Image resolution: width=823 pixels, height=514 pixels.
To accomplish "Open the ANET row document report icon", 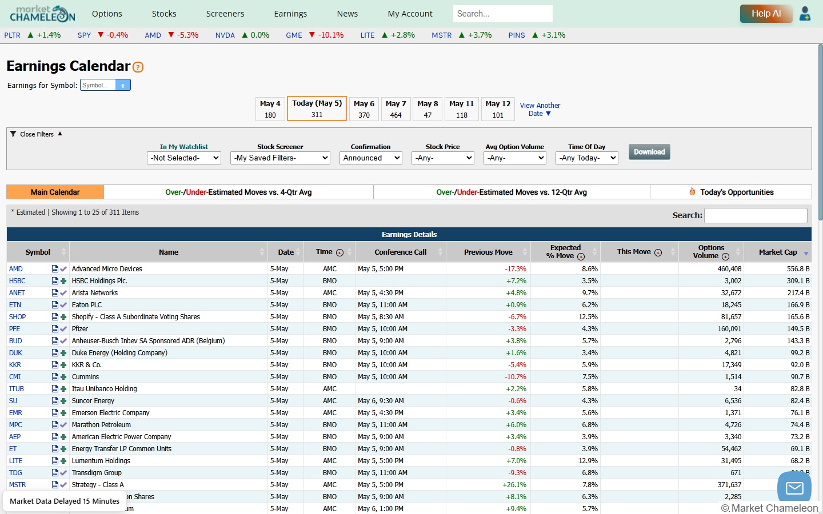I will (55, 293).
